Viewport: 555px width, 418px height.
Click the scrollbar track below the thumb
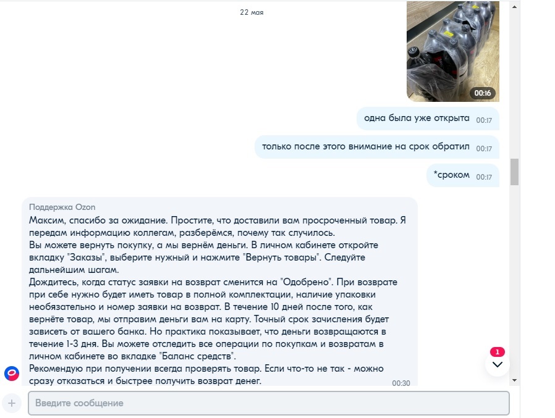pyautogui.click(x=514, y=279)
